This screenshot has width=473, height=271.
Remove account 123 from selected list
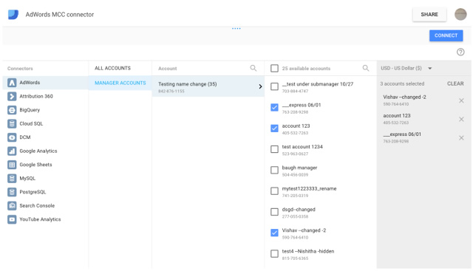[461, 120]
